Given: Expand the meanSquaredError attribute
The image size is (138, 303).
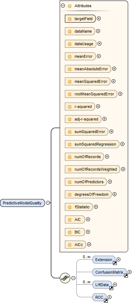Looking at the screenshot, I should point(114,81).
